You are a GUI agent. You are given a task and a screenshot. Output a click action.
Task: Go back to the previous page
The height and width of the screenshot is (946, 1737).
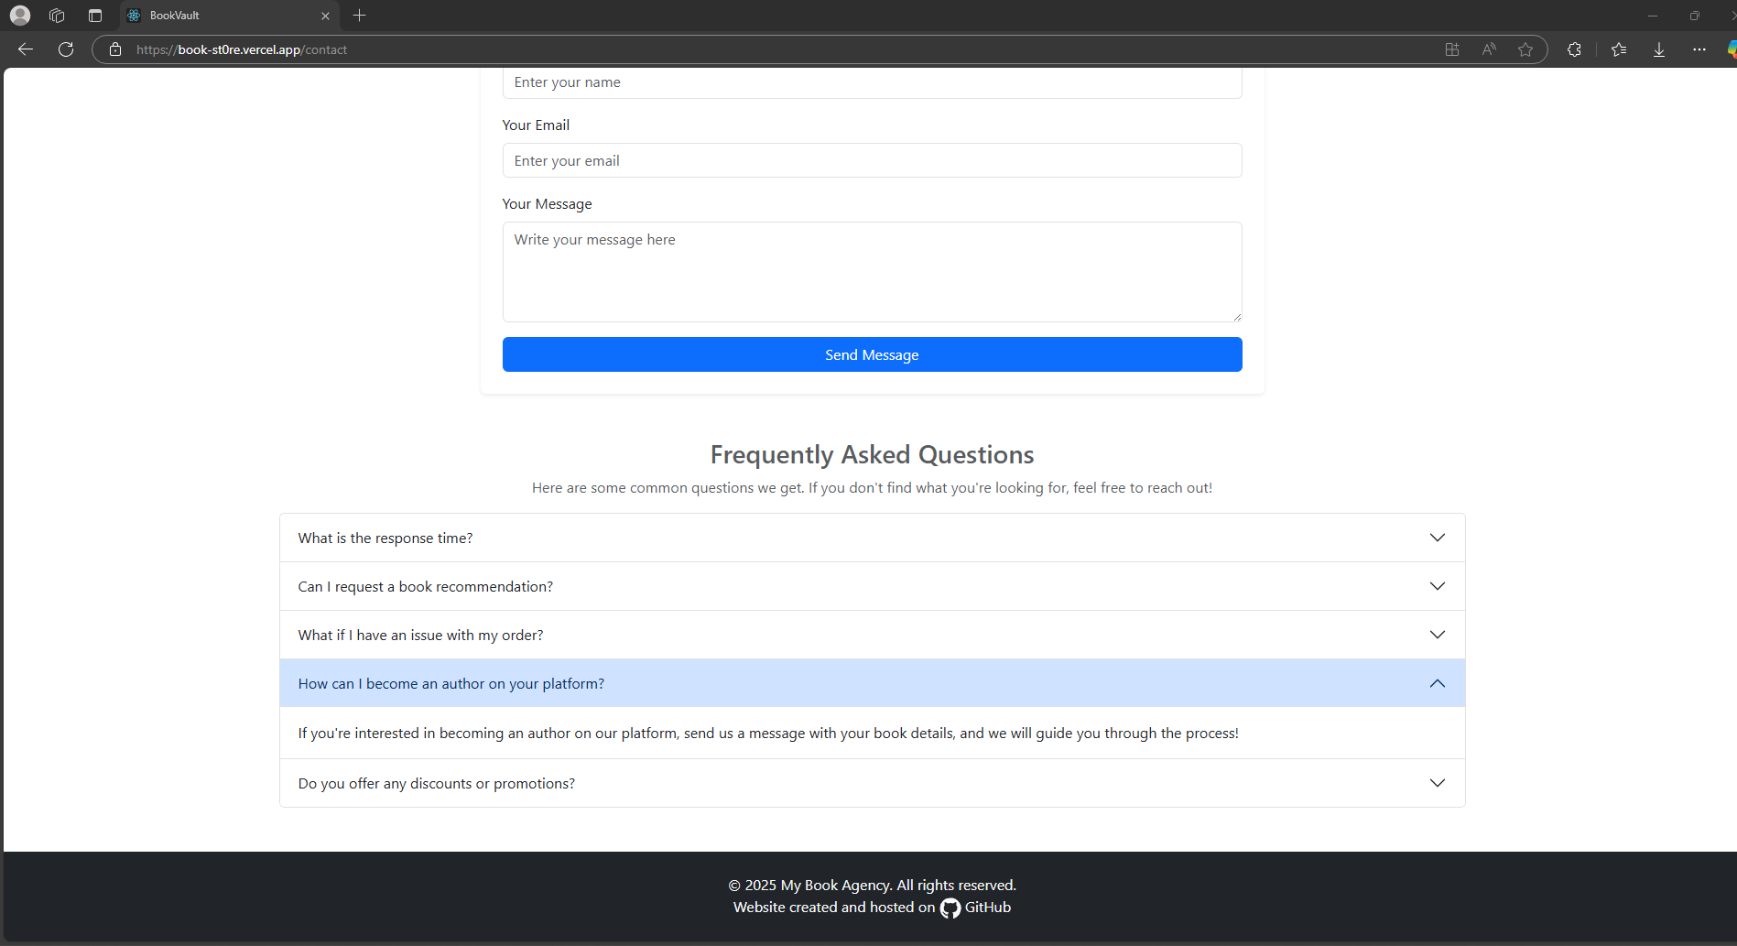tap(26, 49)
